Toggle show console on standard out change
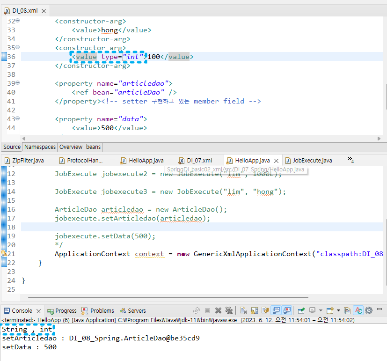This screenshot has height=361, width=387. click(x=276, y=310)
